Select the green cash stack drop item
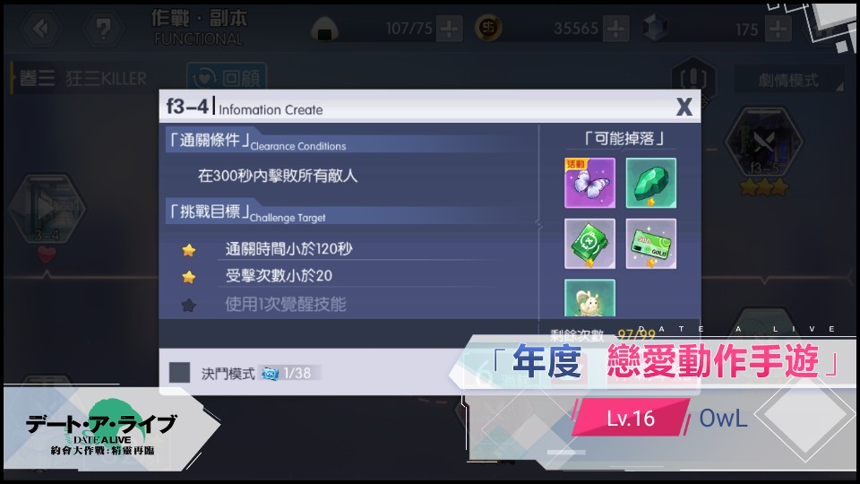 click(x=589, y=244)
